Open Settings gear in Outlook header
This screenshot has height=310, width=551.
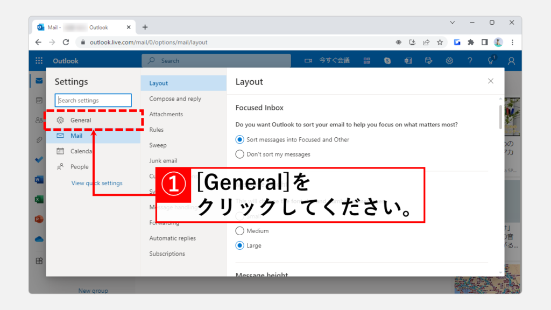click(x=449, y=61)
